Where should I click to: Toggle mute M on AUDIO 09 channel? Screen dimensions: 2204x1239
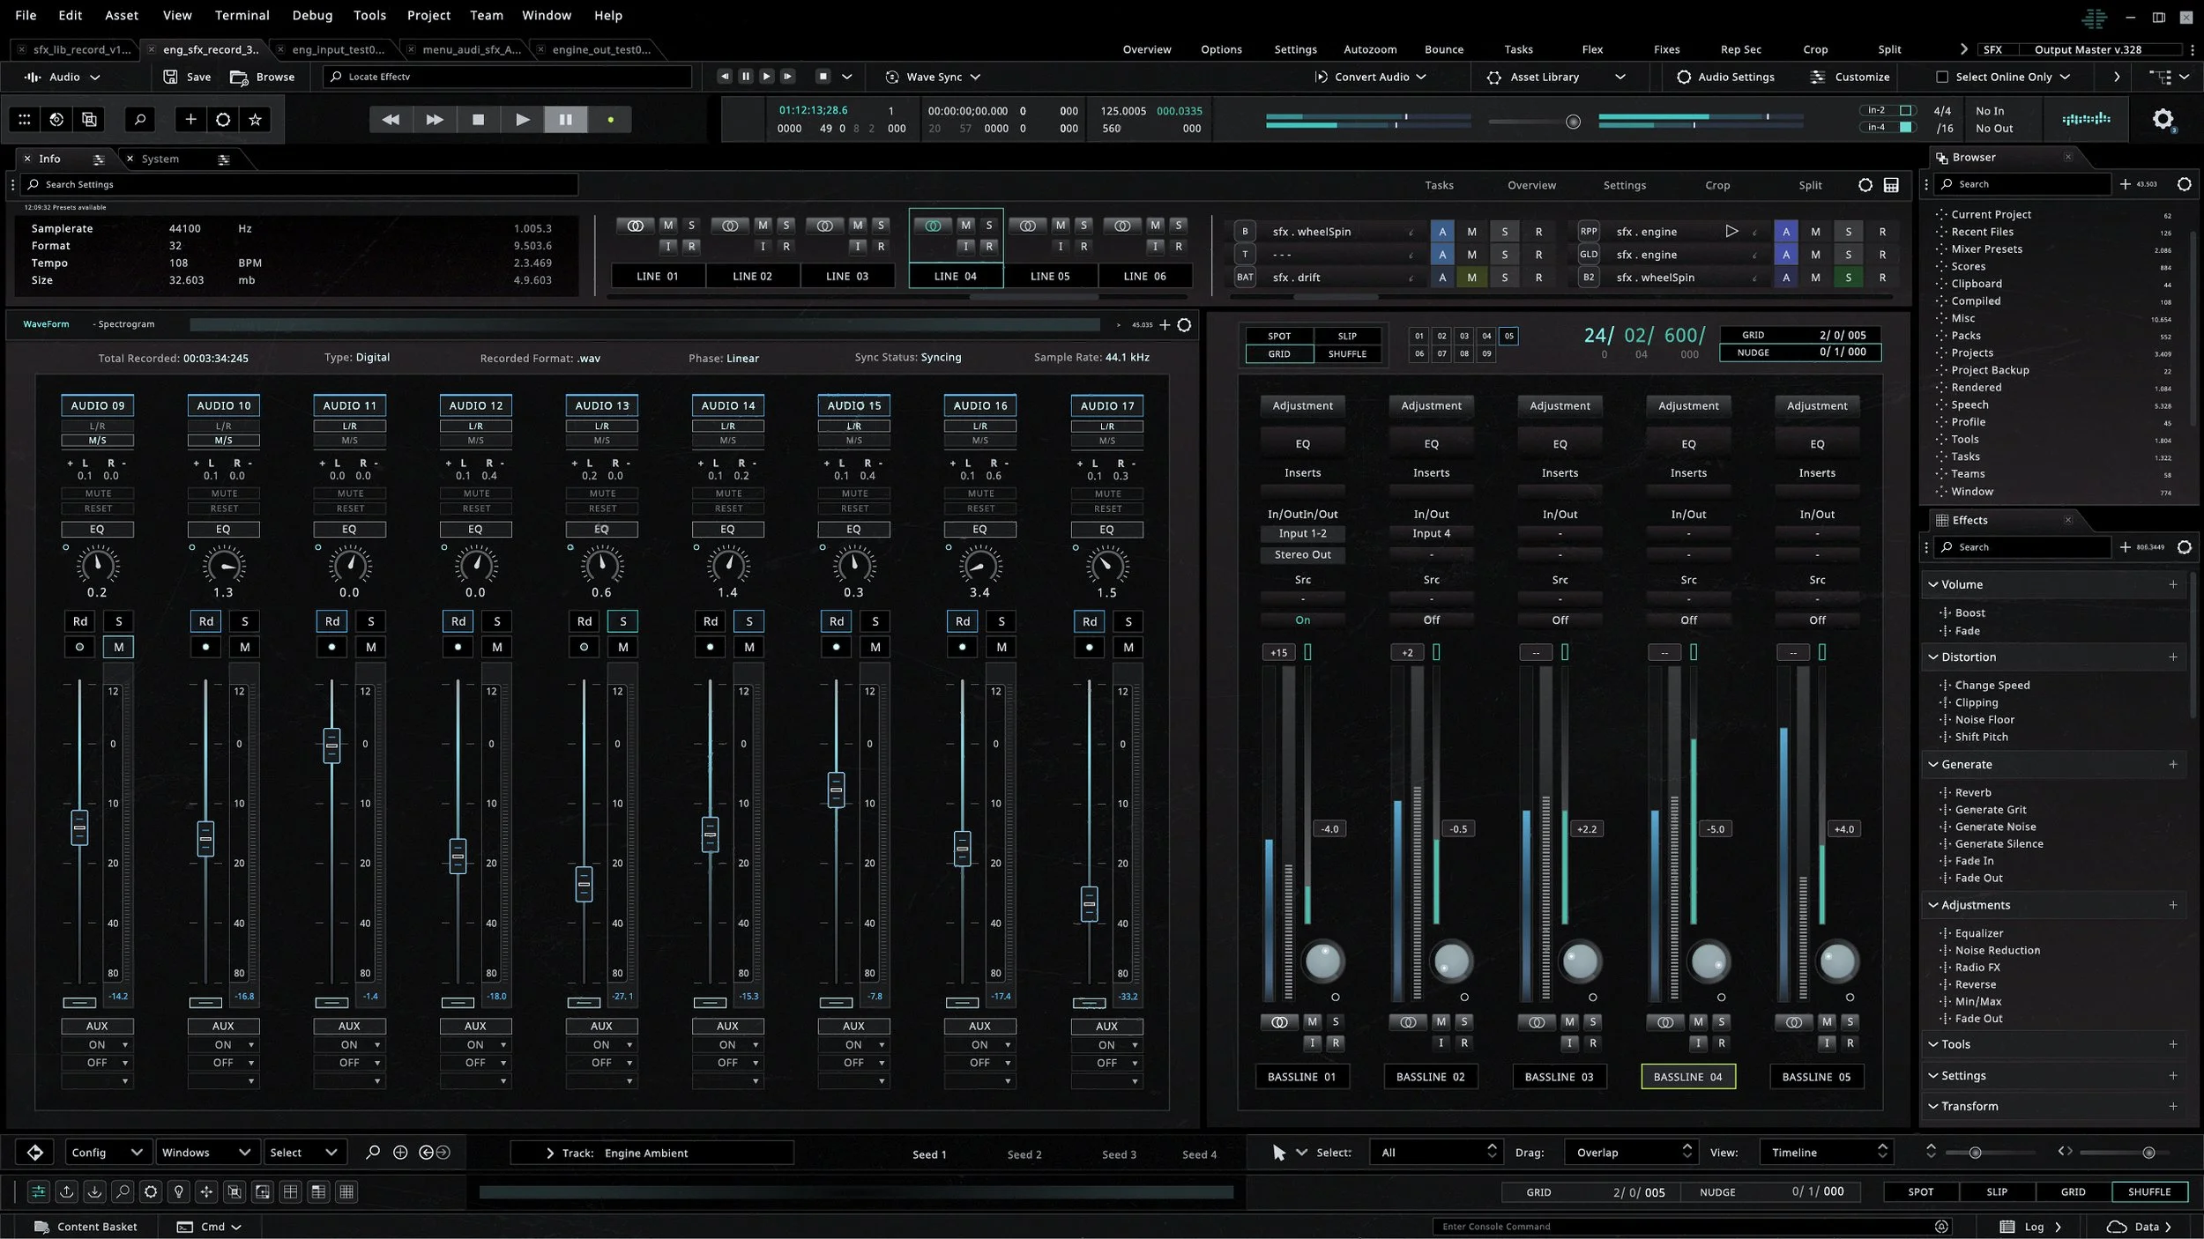coord(119,647)
